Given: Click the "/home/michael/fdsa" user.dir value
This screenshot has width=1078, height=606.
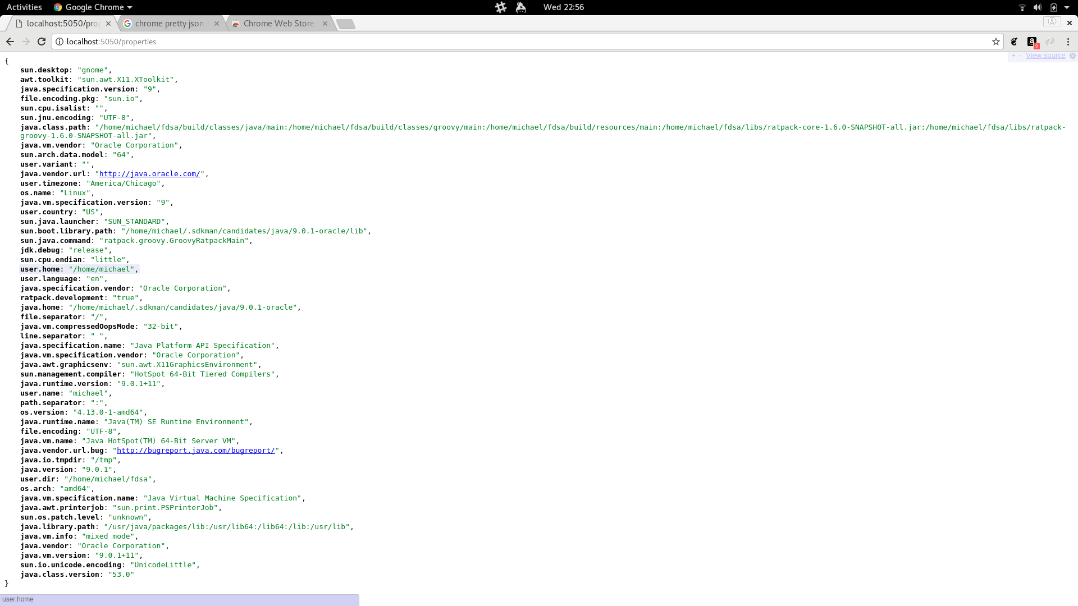Looking at the screenshot, I should tap(108, 479).
